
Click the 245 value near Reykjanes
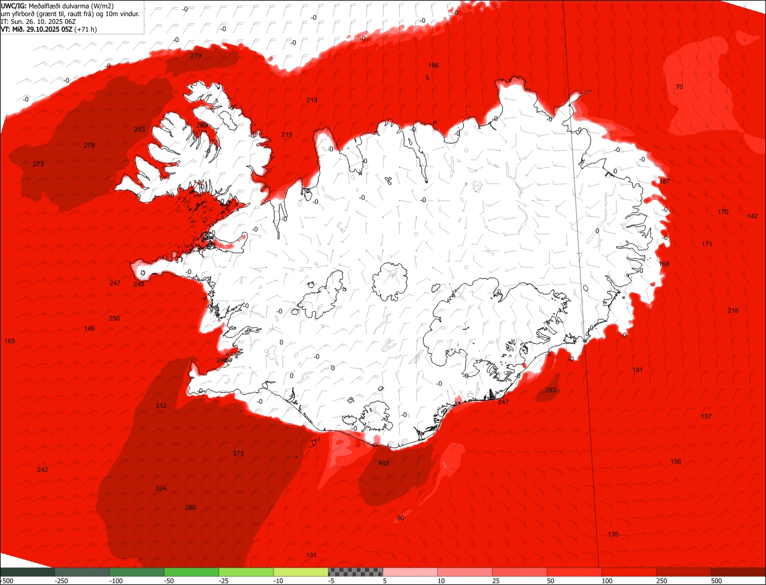coord(222,360)
